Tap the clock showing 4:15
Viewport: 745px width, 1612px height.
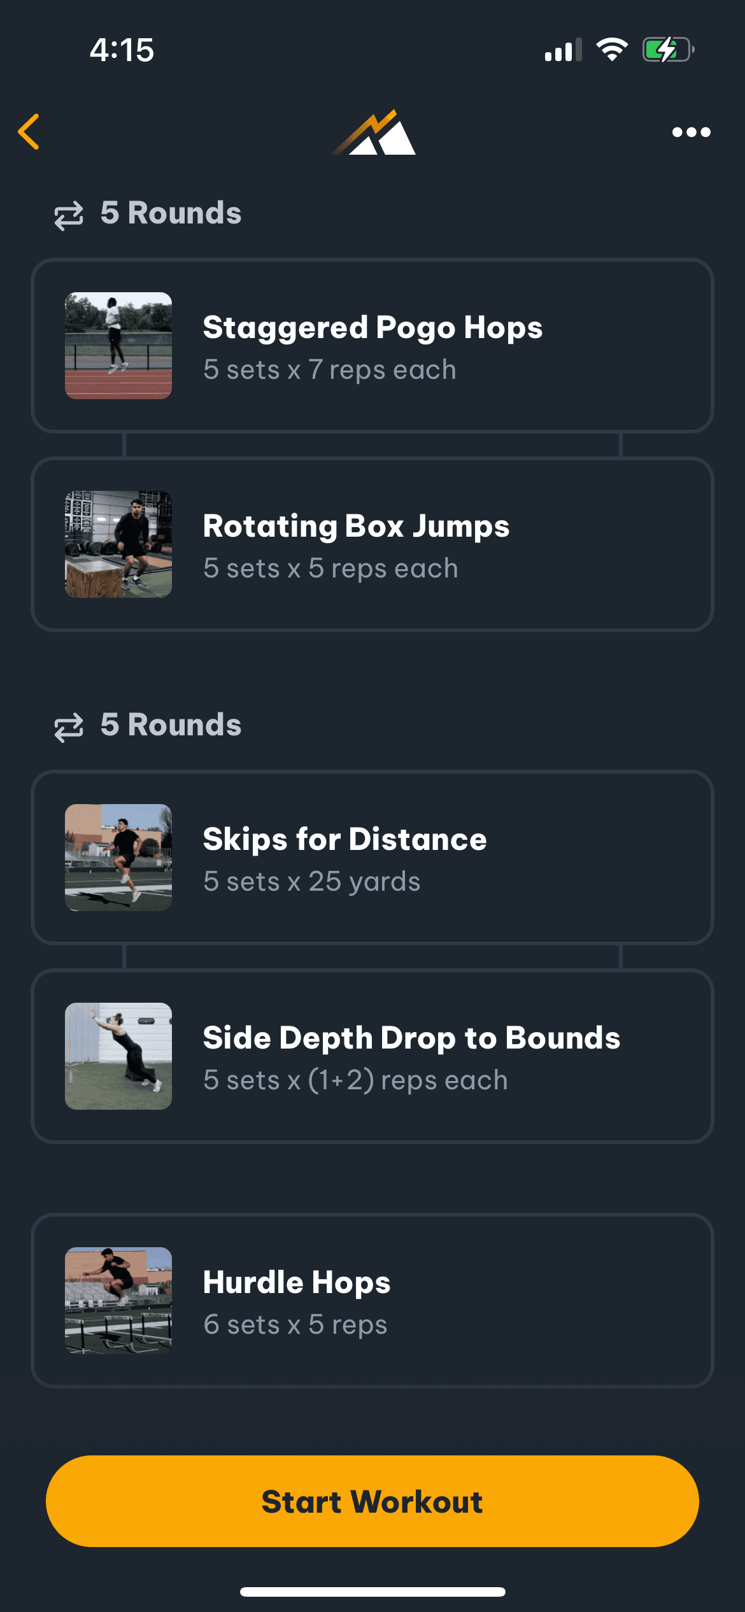click(x=121, y=49)
